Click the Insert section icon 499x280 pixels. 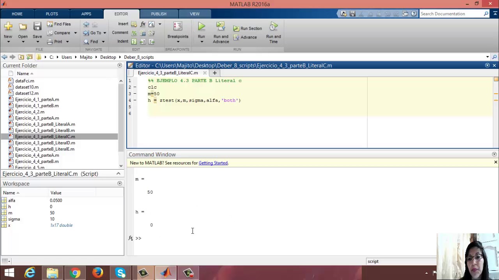[134, 24]
